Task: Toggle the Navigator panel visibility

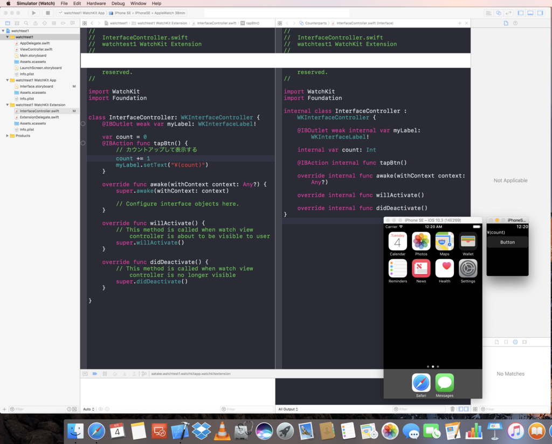Action: pyautogui.click(x=521, y=13)
